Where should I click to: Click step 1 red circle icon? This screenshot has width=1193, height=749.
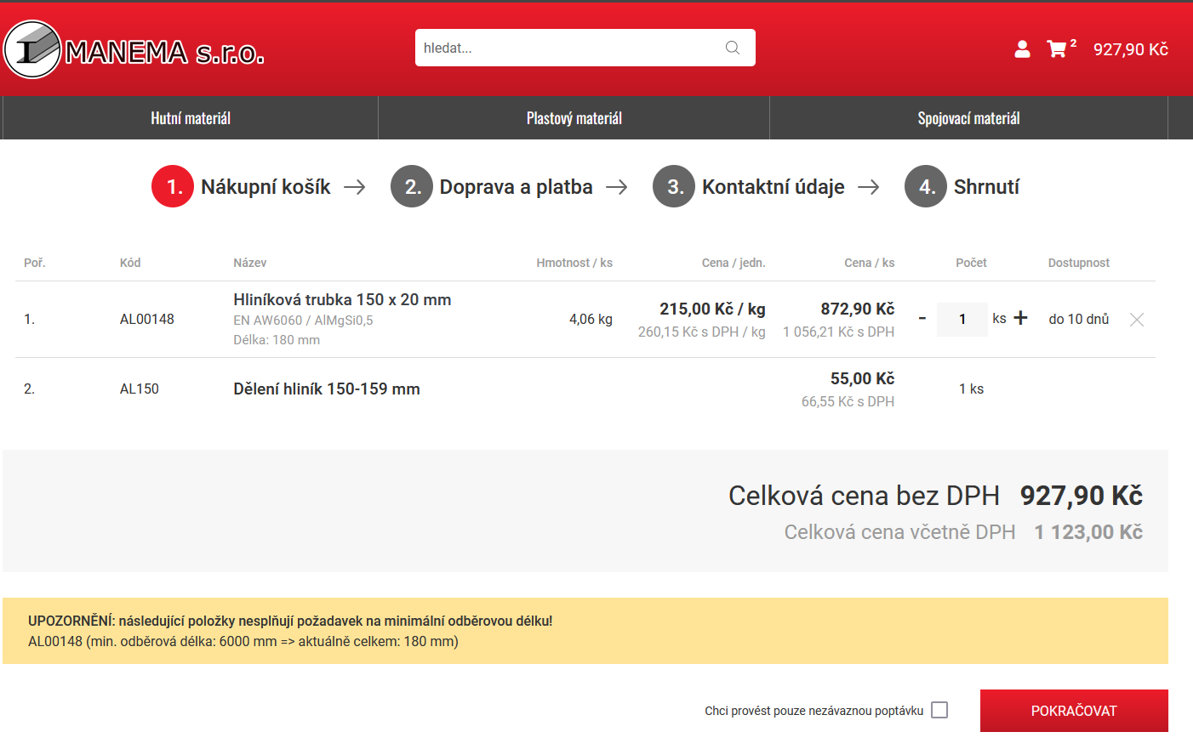[173, 186]
